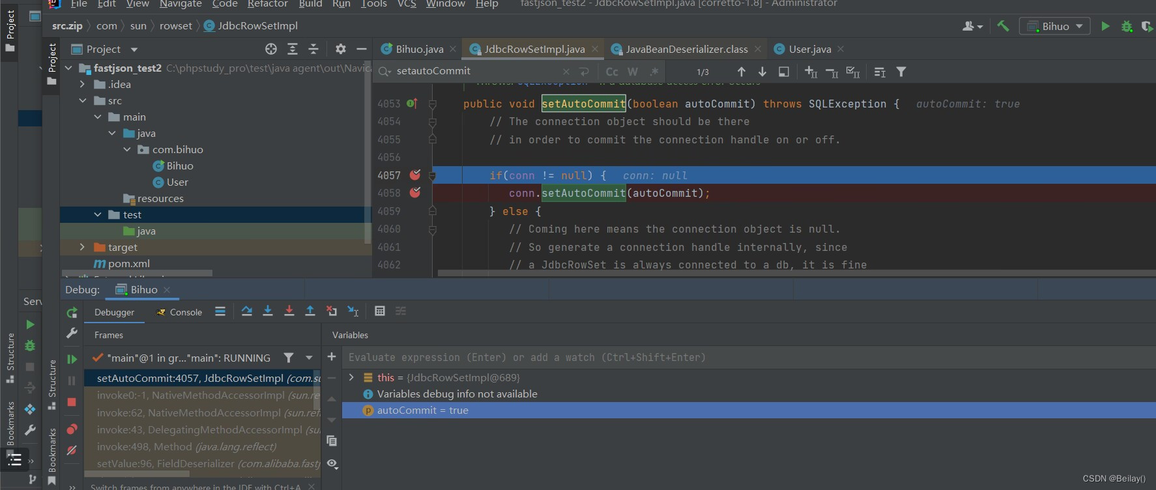Filter frames with funnel icon

click(289, 358)
